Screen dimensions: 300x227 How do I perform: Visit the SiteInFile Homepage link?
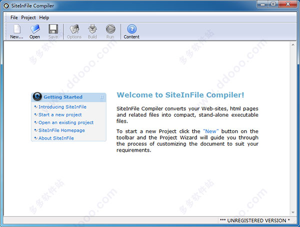(61, 130)
